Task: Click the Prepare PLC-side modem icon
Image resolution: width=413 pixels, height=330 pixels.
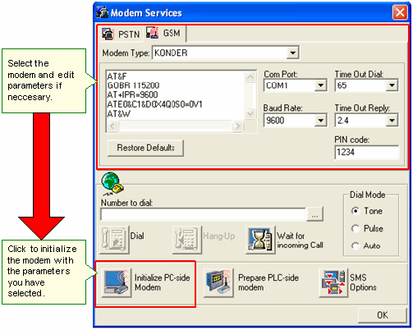Action: pyautogui.click(x=218, y=283)
